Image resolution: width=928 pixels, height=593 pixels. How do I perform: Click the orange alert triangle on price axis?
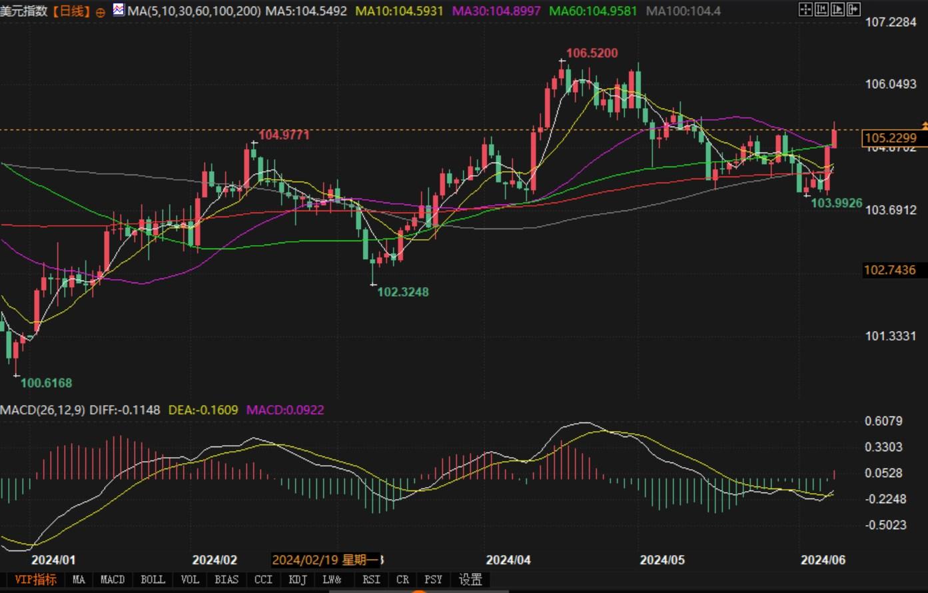[924, 125]
